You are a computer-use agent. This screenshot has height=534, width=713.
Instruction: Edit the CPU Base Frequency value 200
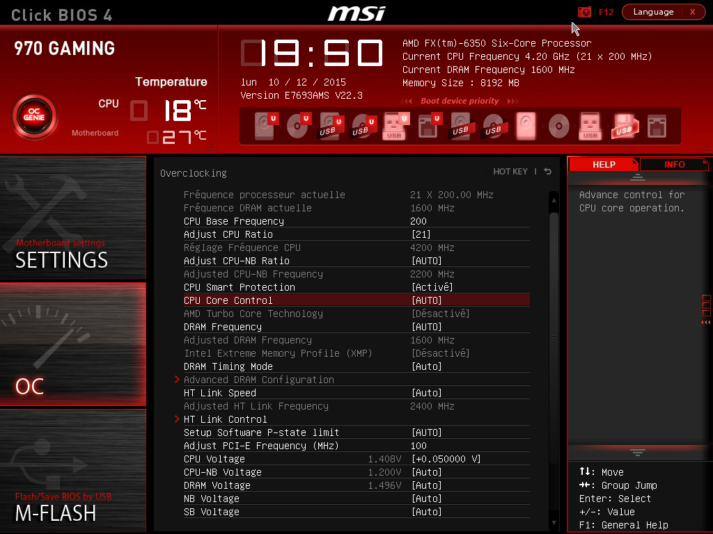[418, 221]
